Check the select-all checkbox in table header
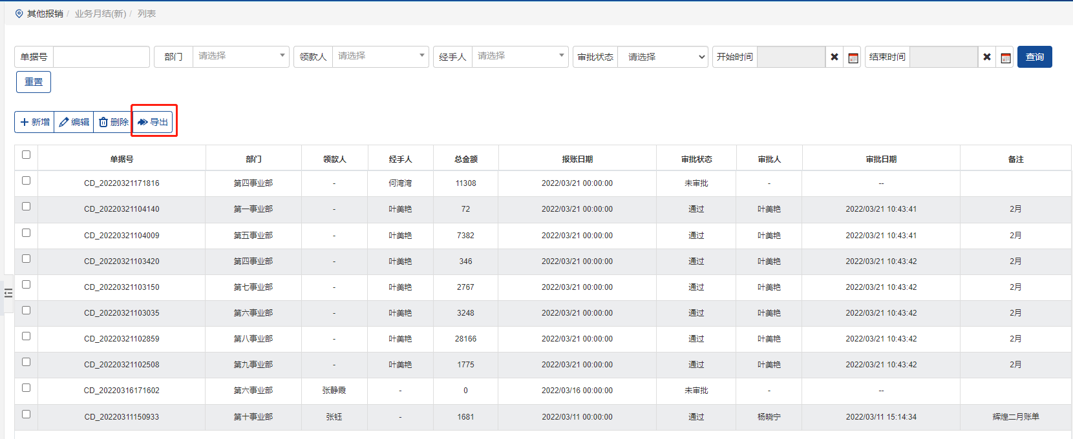 point(27,155)
